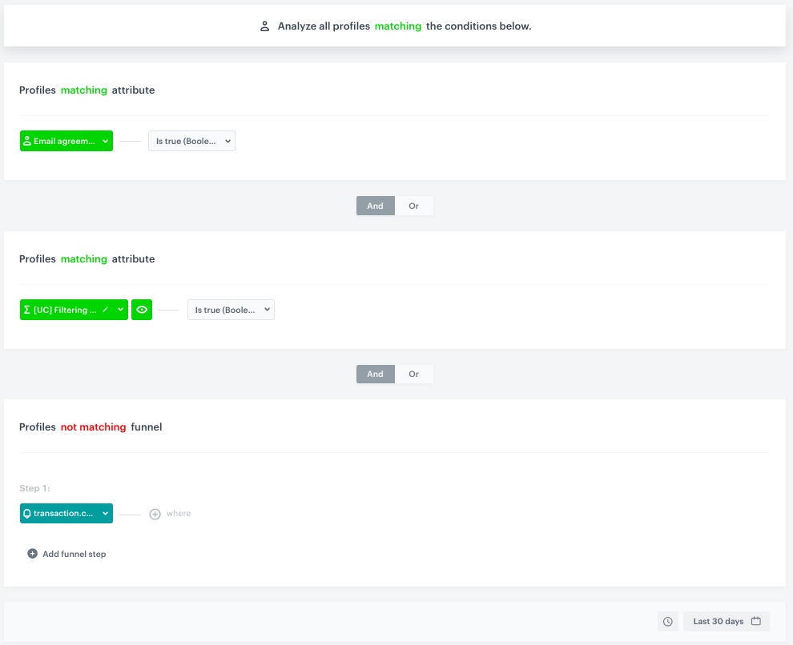Image resolution: width=793 pixels, height=645 pixels.
Task: Preview the [UC] Filtering aggregate via eye icon
Action: [142, 310]
